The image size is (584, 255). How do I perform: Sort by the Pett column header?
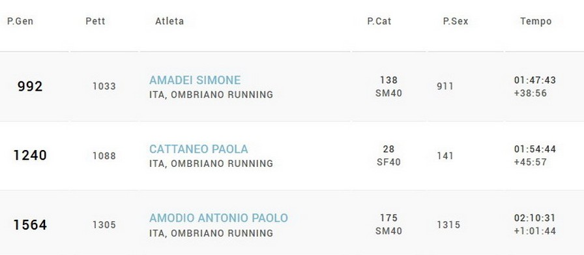pos(95,22)
